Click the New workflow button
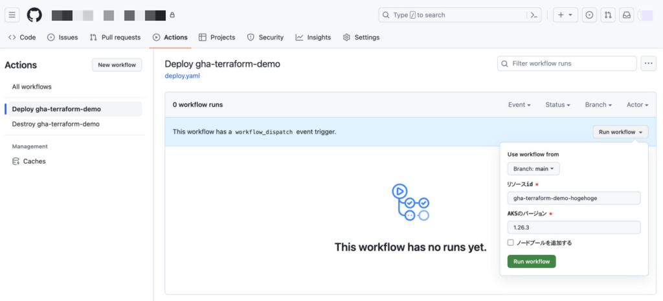Viewport: 663px width, 301px height. pyautogui.click(x=117, y=65)
